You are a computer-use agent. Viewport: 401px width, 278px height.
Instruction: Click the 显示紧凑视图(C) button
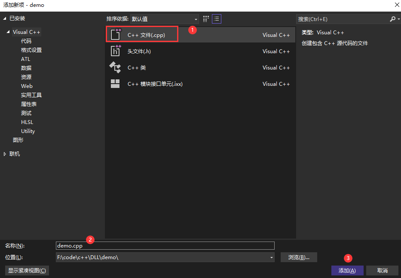pyautogui.click(x=27, y=270)
